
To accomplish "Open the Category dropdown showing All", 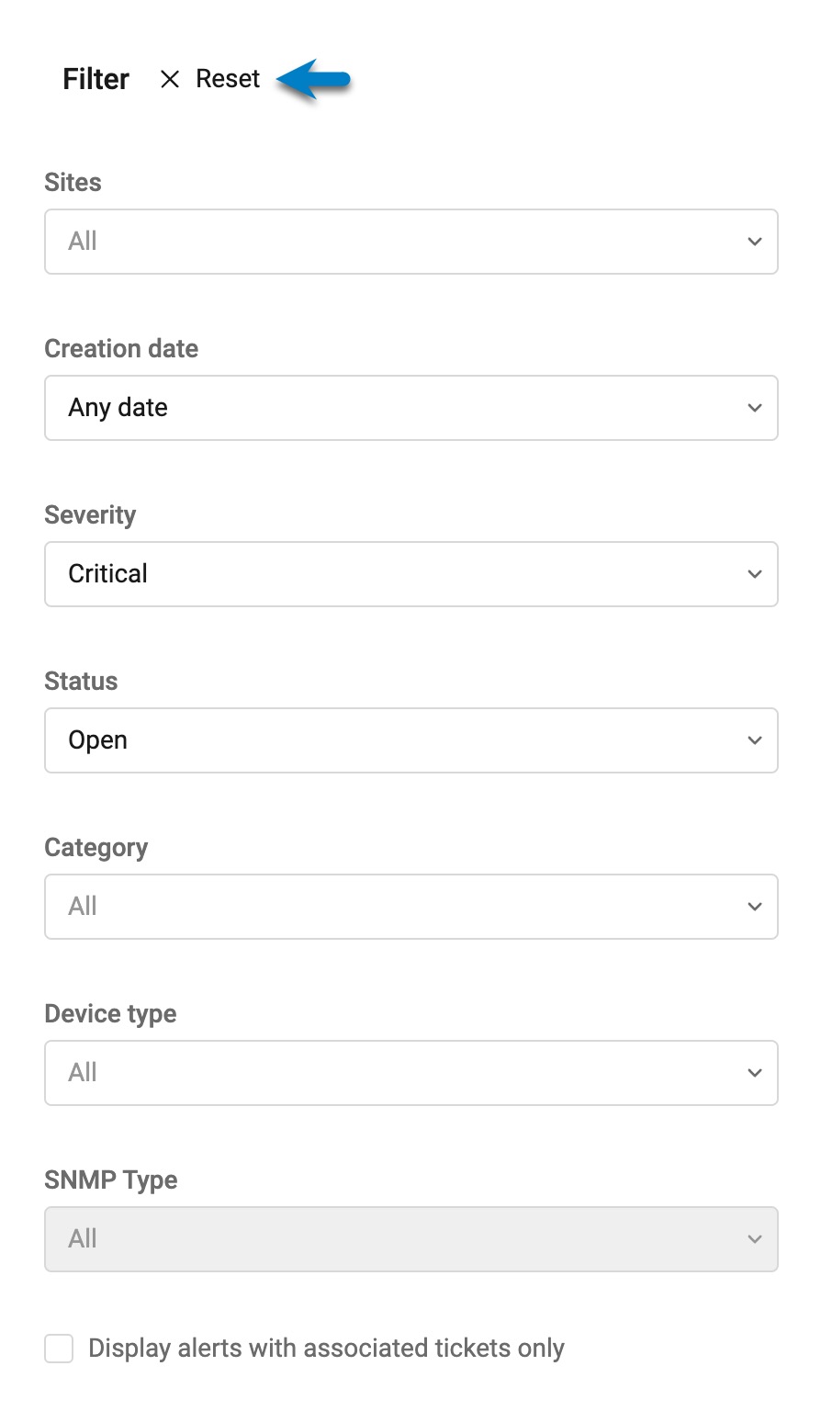I will click(411, 907).
